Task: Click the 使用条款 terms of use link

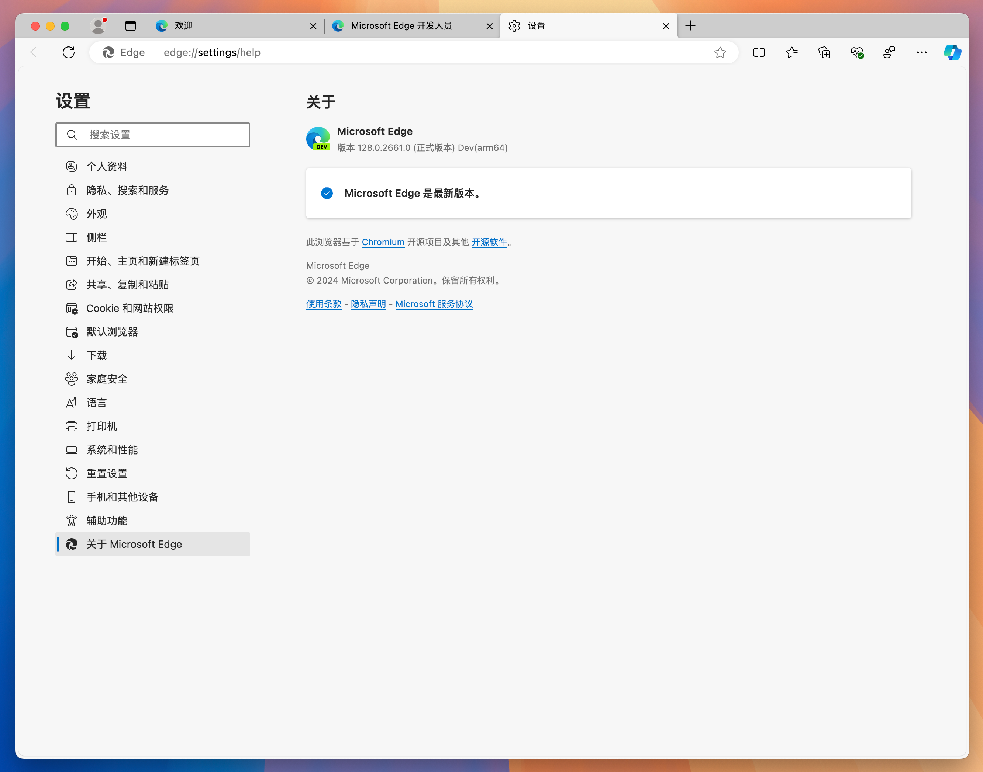Action: [323, 304]
